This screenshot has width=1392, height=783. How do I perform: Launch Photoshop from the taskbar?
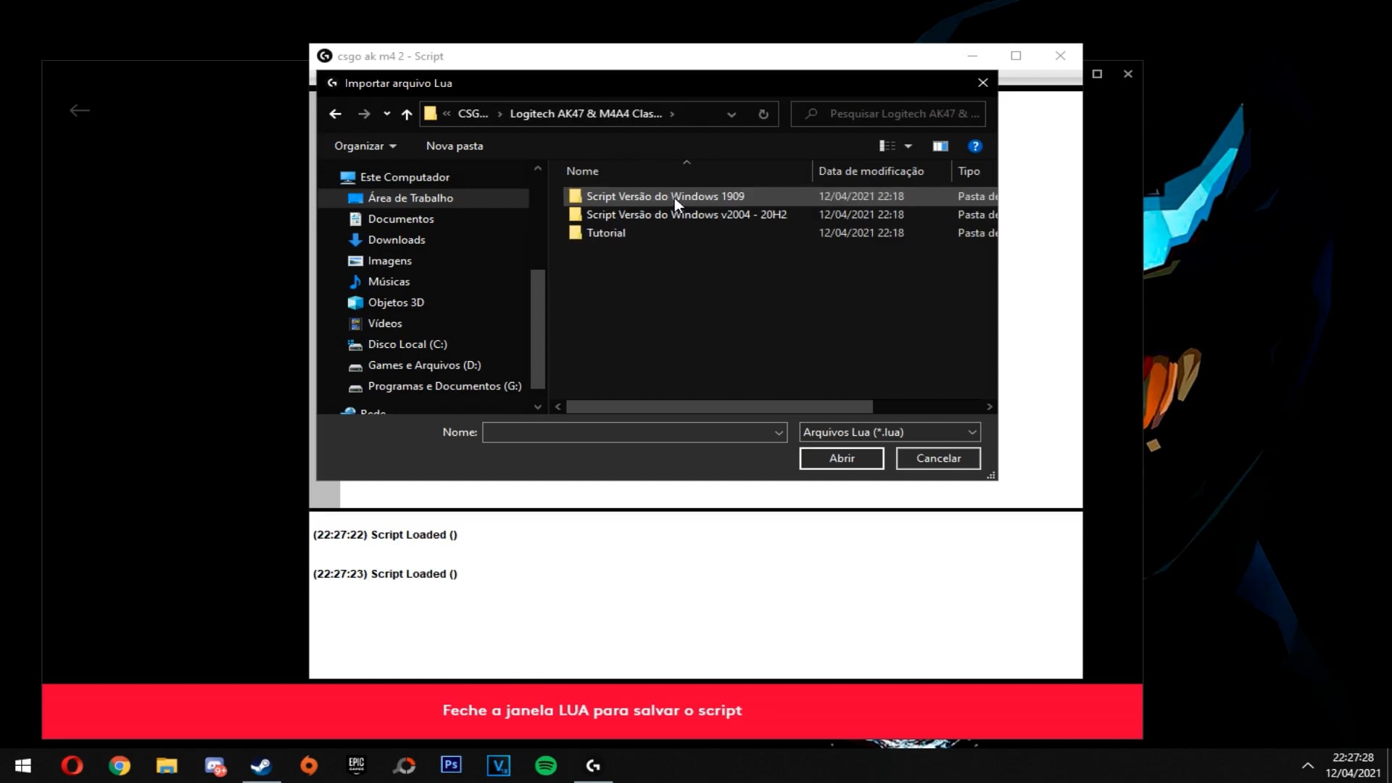[x=451, y=766]
